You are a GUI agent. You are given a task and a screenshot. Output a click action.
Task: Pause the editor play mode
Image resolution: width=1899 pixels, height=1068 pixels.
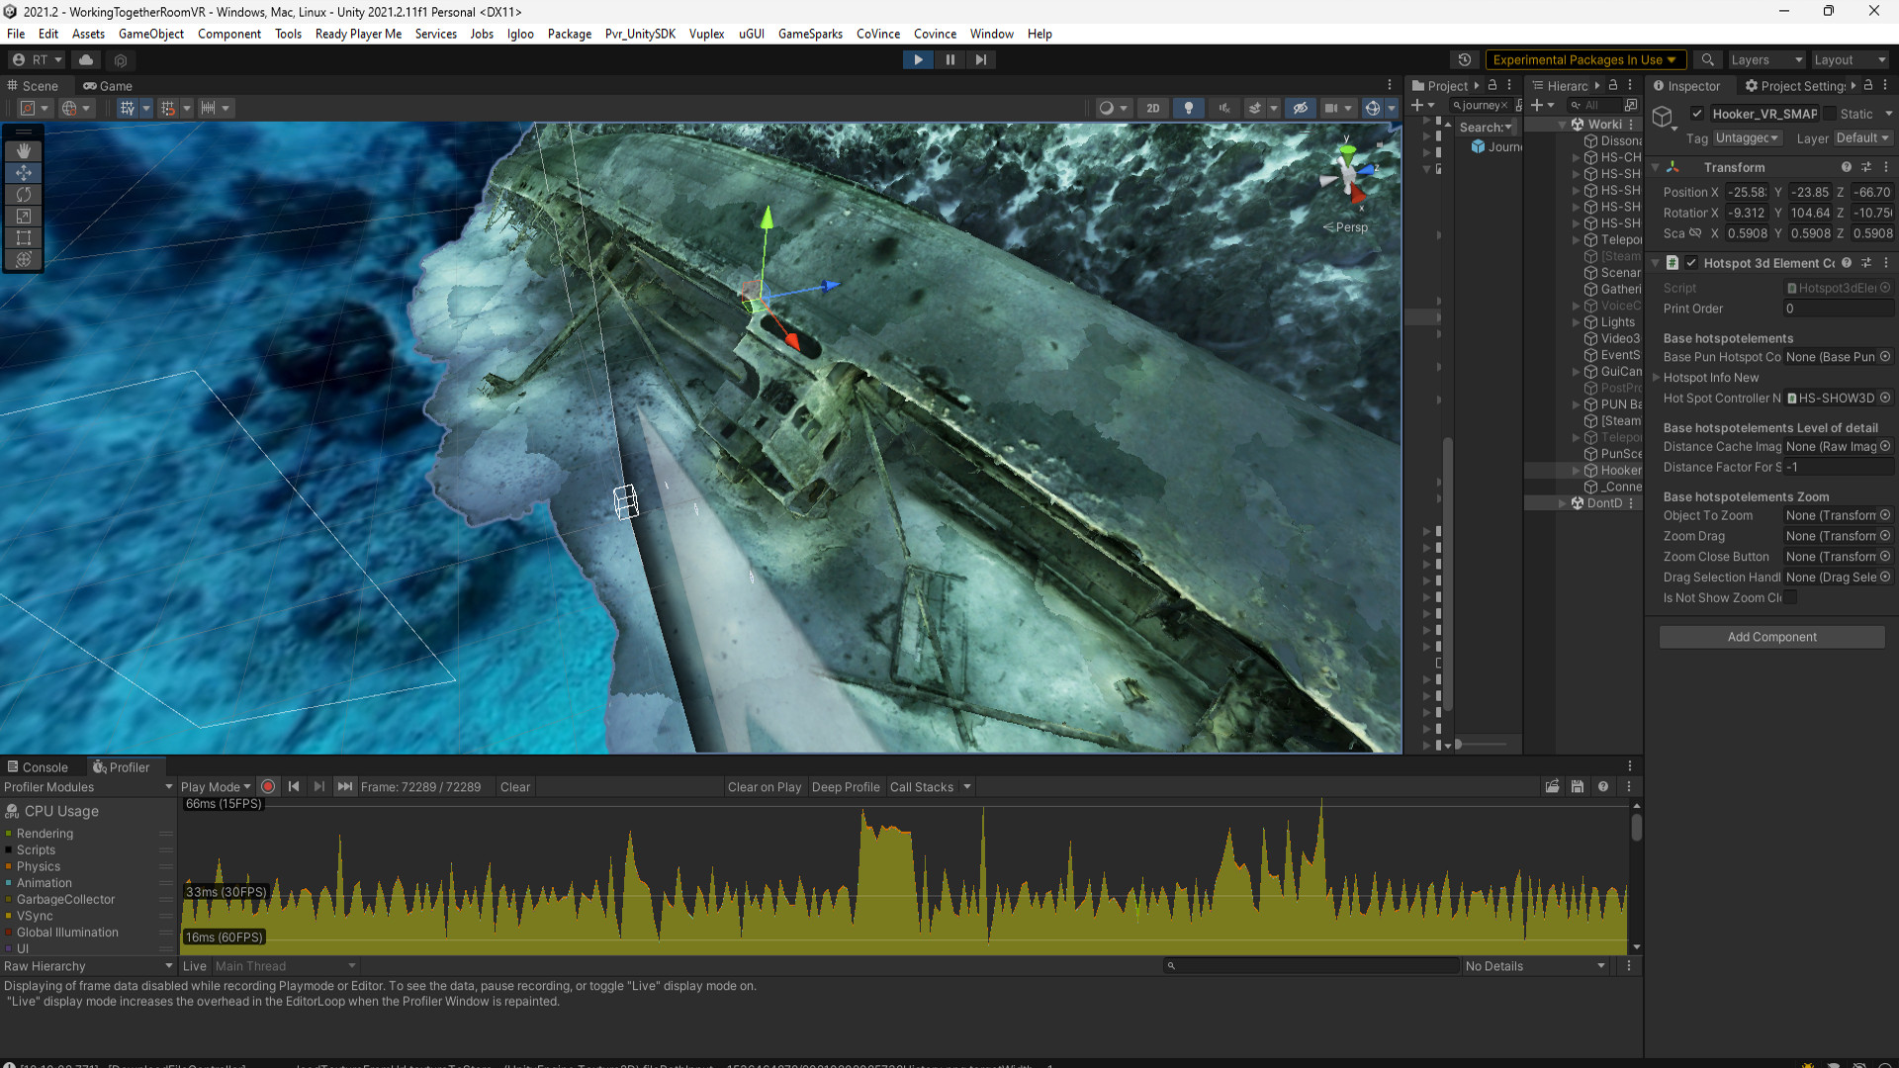click(949, 60)
